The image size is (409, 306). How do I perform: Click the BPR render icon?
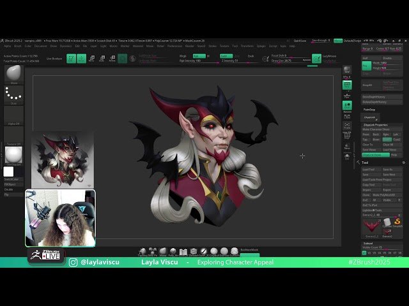point(347,69)
